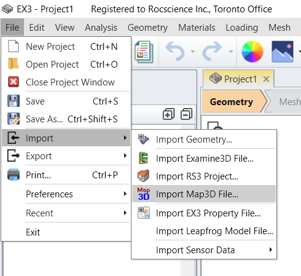Click the Expand All plus icon

tap(168, 114)
